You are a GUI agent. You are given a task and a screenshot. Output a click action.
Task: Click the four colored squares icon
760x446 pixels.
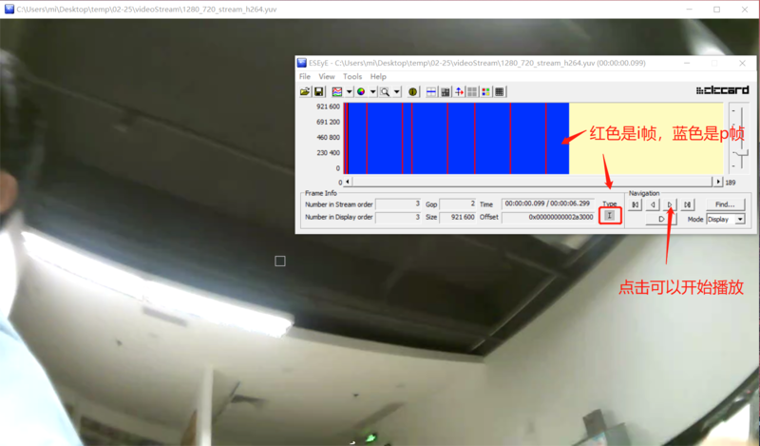[x=485, y=92]
